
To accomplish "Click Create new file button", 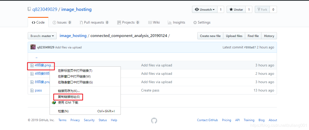I will pos(210,36).
